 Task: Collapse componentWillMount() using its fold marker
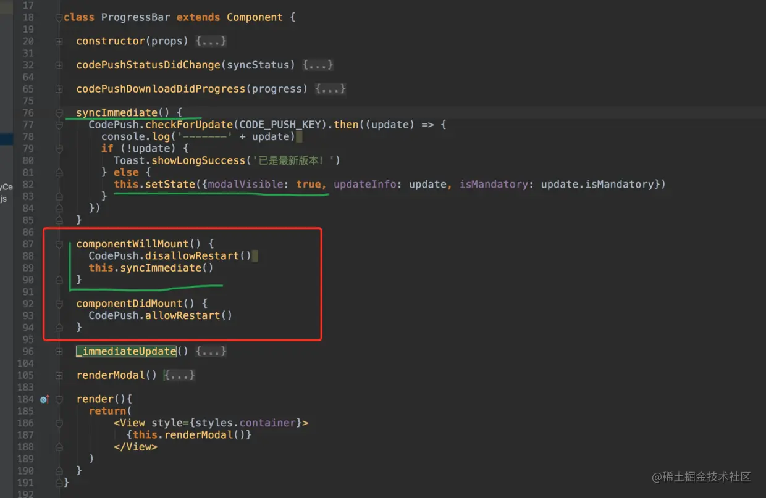click(x=59, y=244)
